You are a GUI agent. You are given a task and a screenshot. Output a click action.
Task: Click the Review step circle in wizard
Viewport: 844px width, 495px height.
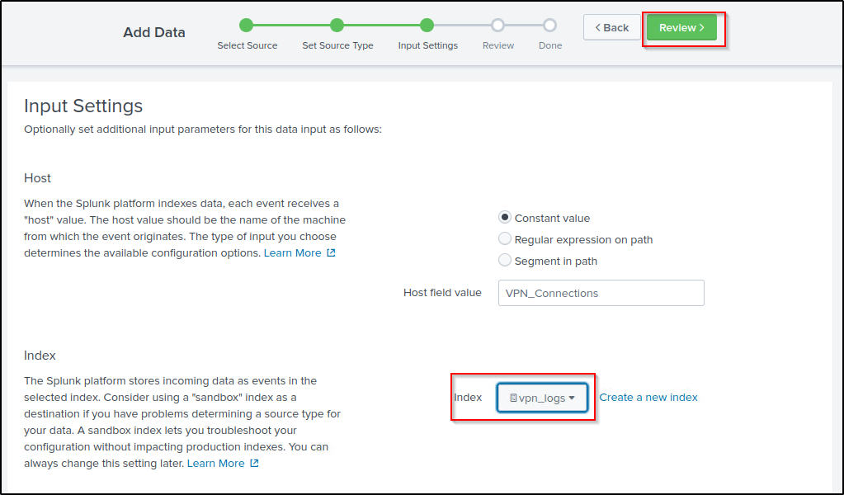497,26
